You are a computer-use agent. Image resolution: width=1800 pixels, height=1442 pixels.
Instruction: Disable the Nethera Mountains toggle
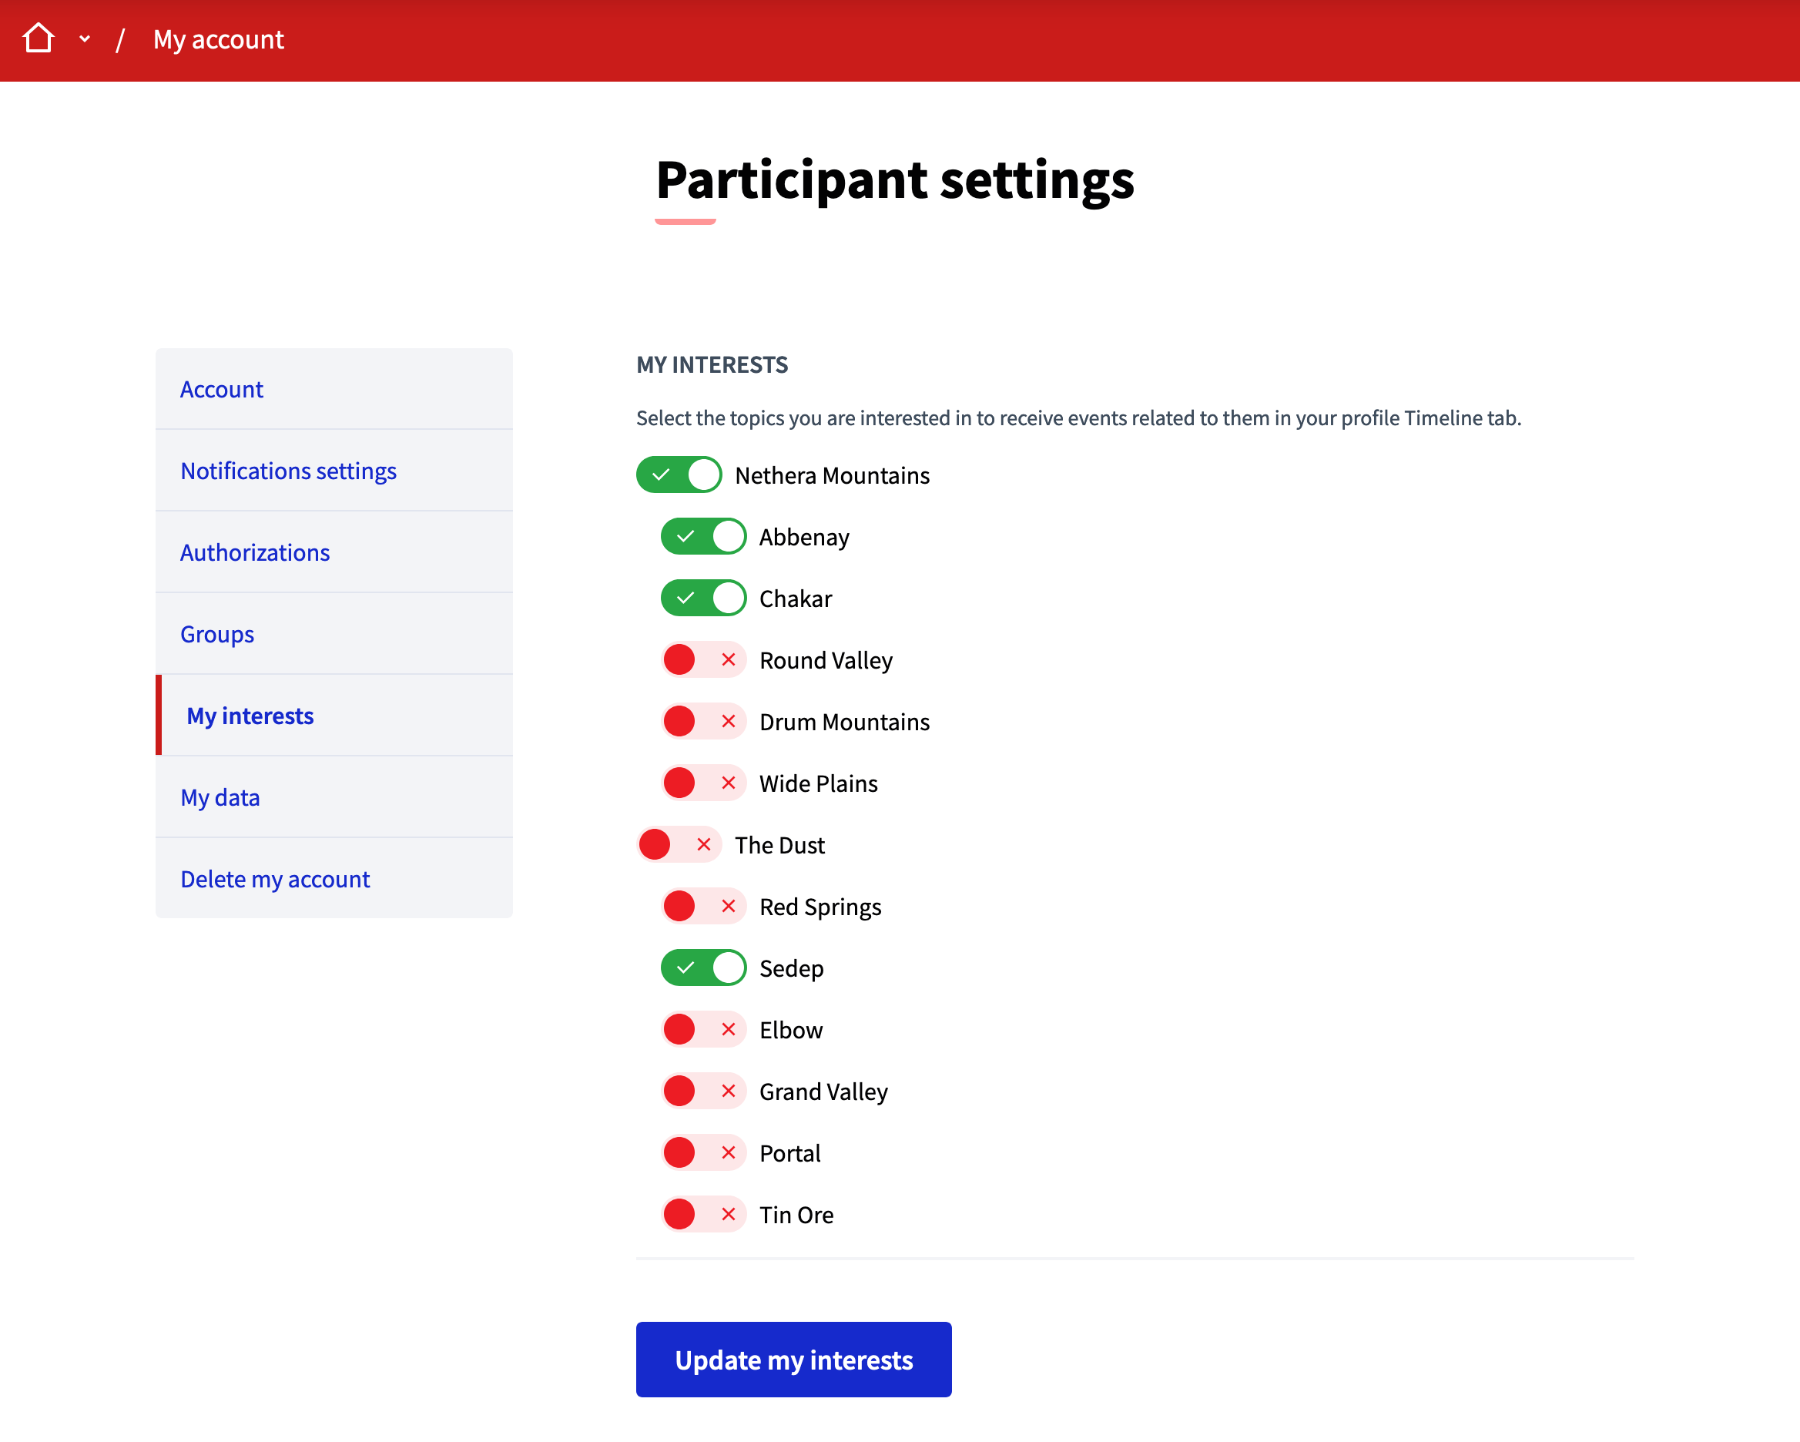(679, 475)
